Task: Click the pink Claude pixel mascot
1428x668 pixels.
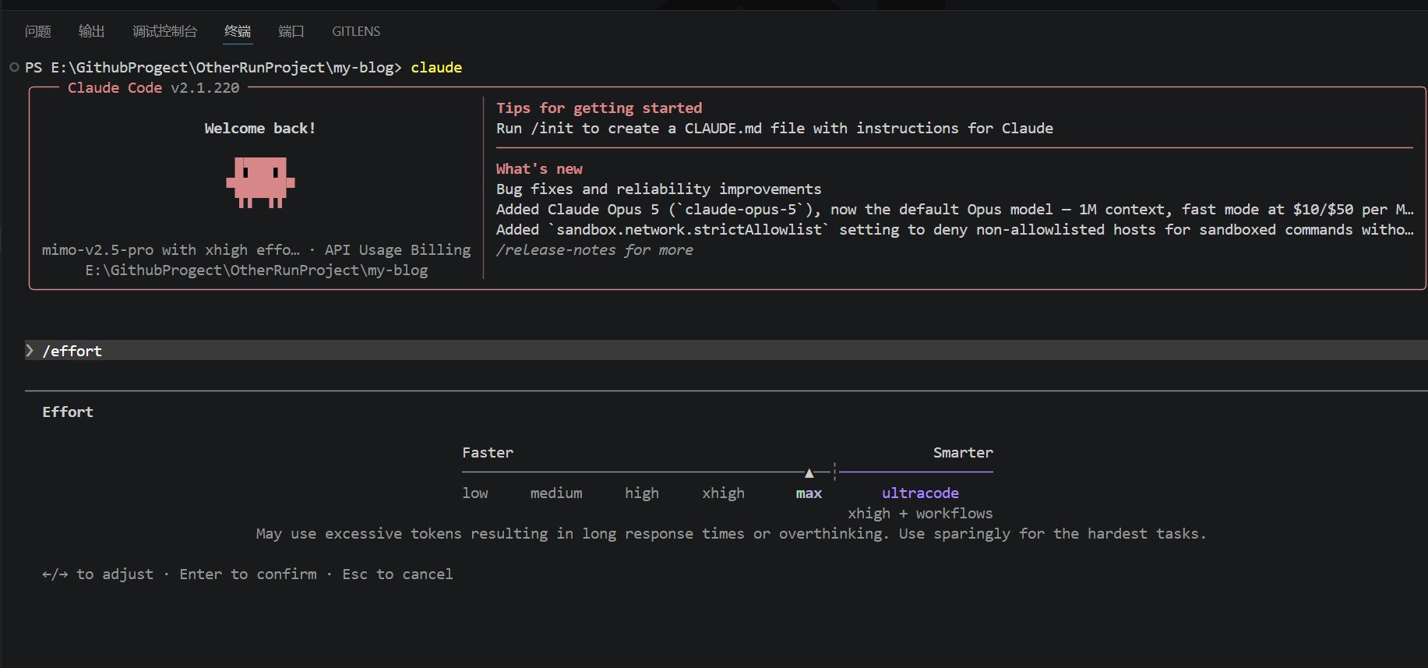Action: (x=260, y=182)
